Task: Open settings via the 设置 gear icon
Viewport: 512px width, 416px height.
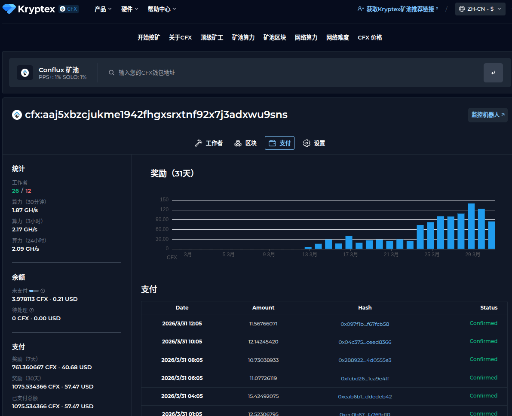Action: [x=307, y=143]
